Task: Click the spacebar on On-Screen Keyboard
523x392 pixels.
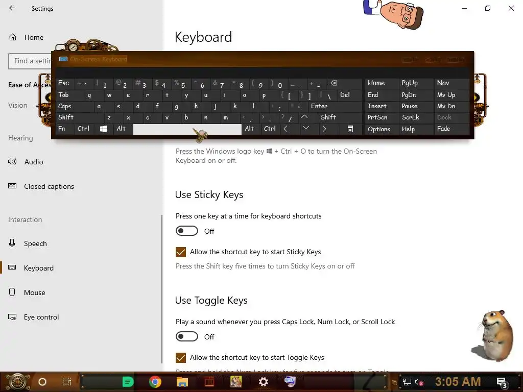Action: [187, 129]
